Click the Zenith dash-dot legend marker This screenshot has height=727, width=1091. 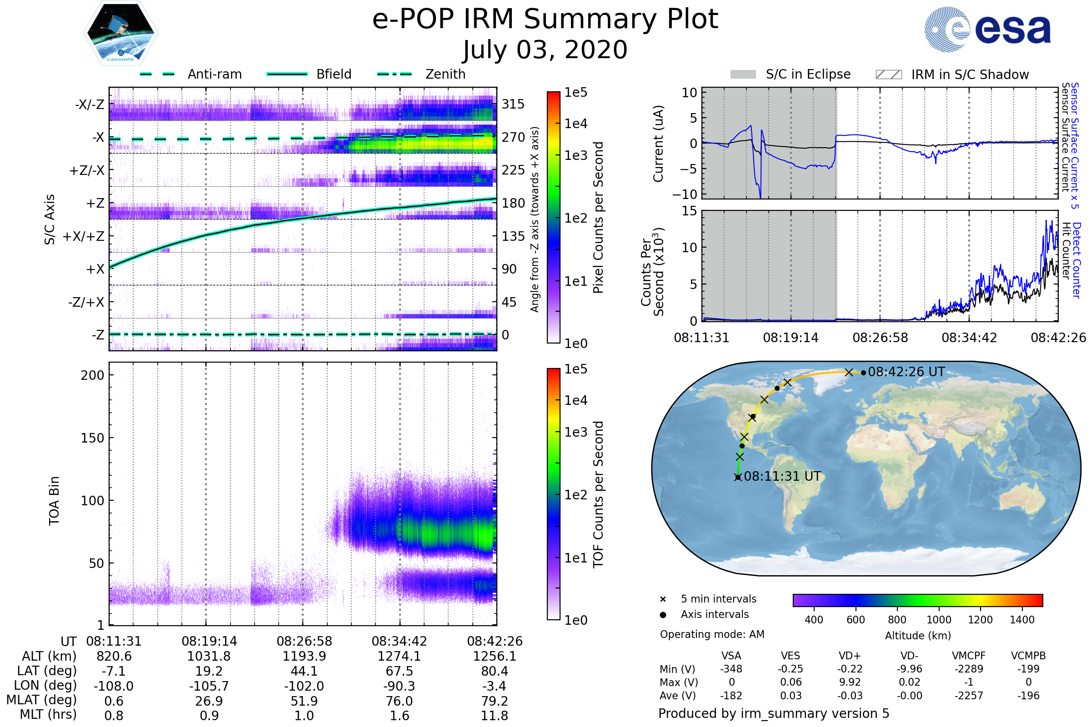click(x=394, y=74)
